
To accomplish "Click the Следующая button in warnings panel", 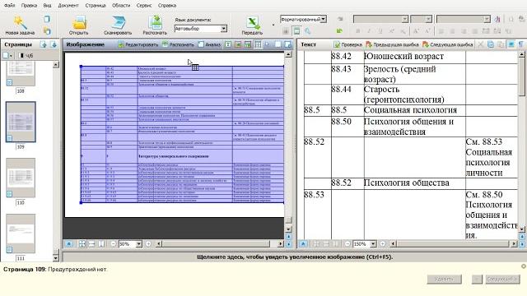I will point(502,279).
